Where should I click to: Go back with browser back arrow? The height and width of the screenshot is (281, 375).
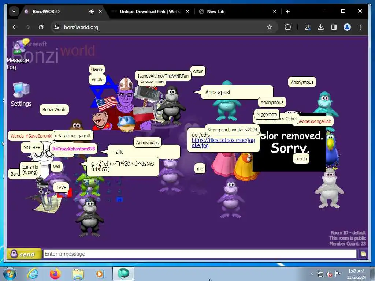pyautogui.click(x=15, y=27)
